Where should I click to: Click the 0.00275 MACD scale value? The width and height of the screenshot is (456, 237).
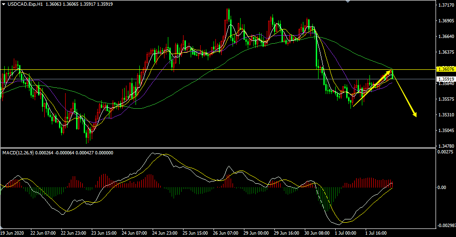pos(445,152)
